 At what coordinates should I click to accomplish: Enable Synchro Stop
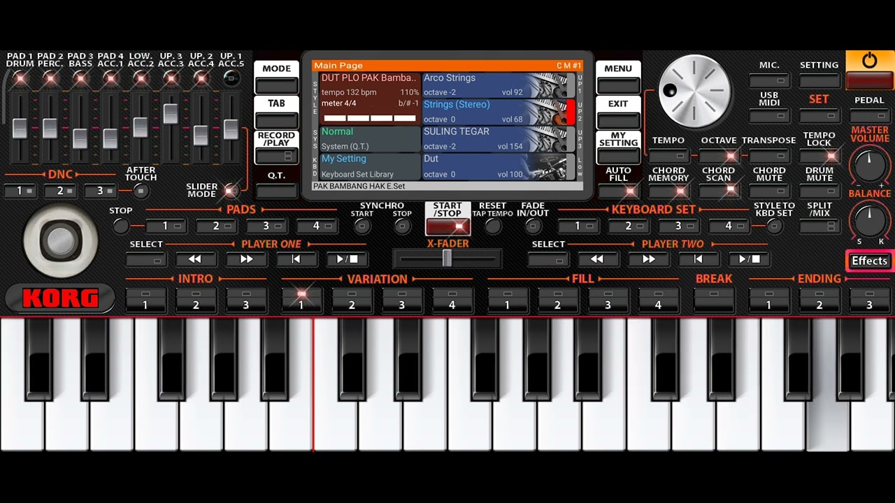[402, 226]
